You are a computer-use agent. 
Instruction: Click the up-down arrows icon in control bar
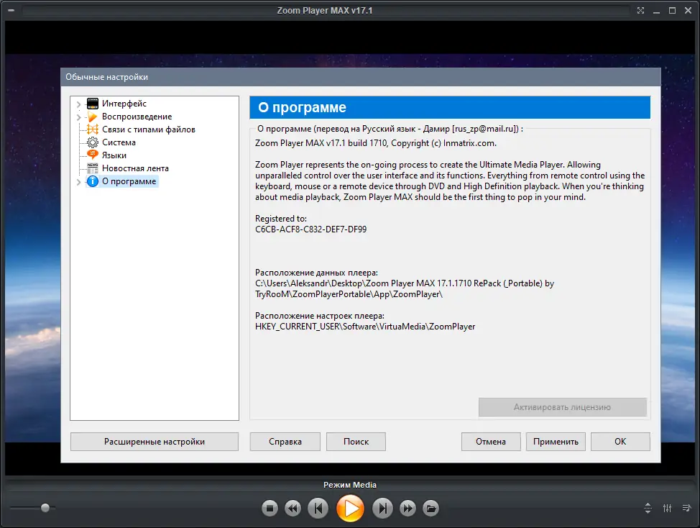coord(648,508)
